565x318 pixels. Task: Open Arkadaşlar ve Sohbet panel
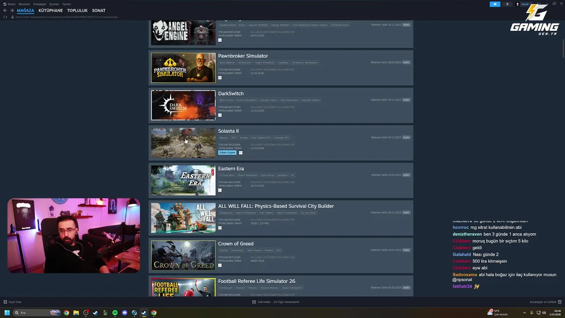point(545,302)
